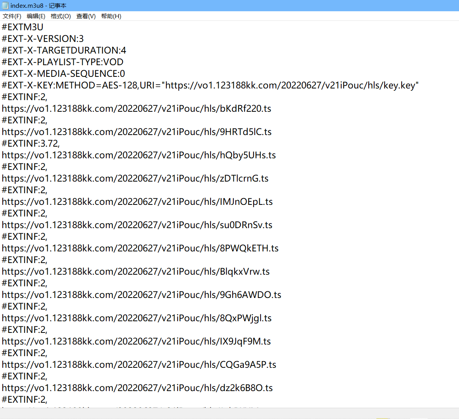Click the #EXT-X-VERSION:3 line
The height and width of the screenshot is (419, 459).
point(43,39)
